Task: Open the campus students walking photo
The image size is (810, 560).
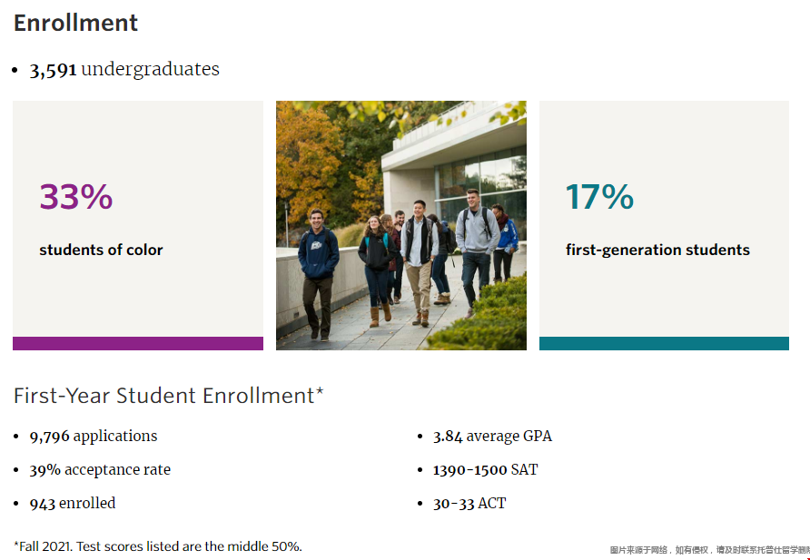Action: click(x=400, y=225)
